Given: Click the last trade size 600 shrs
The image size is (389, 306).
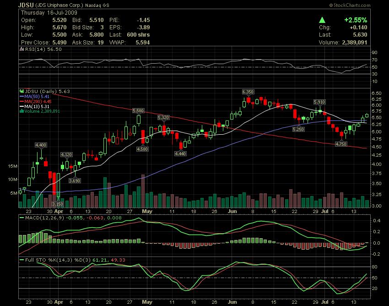Looking at the screenshot, I should click(138, 35).
